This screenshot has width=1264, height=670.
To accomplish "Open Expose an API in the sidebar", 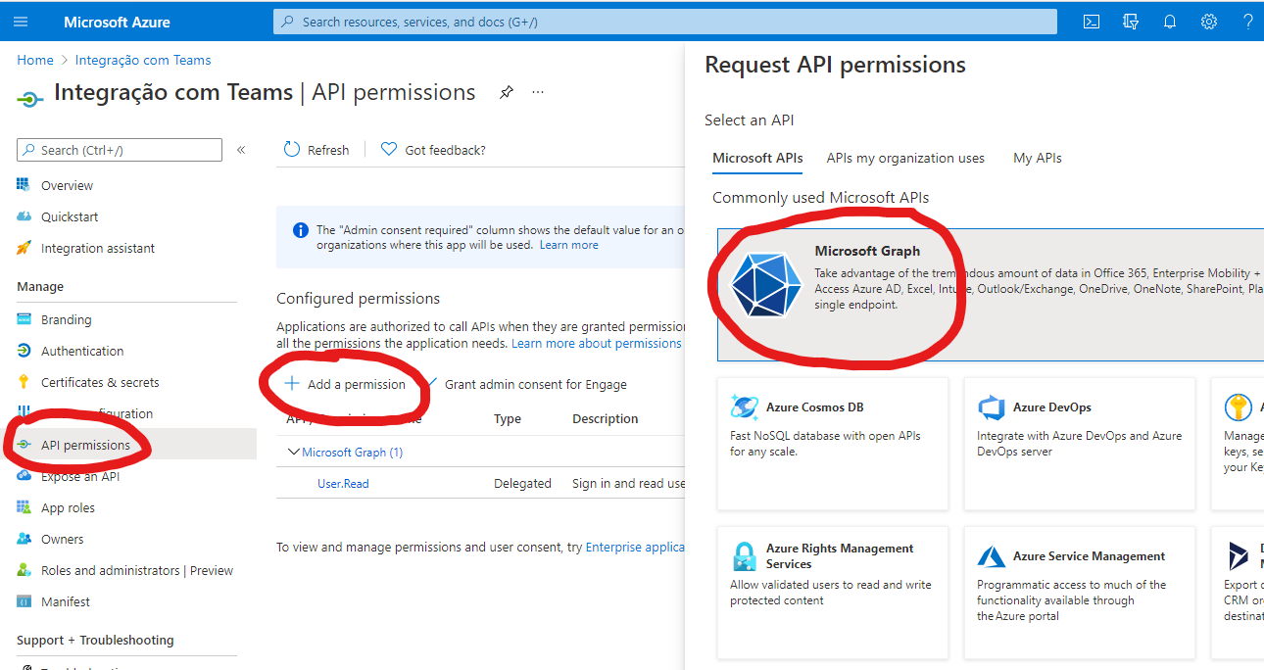I will click(79, 476).
